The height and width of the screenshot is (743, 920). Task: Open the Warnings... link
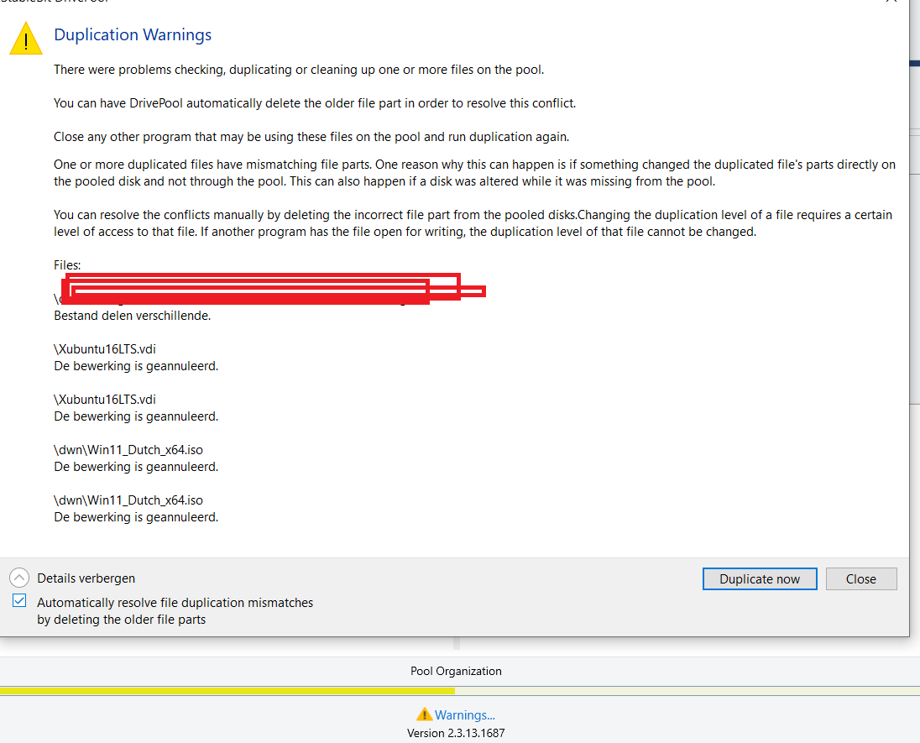465,714
